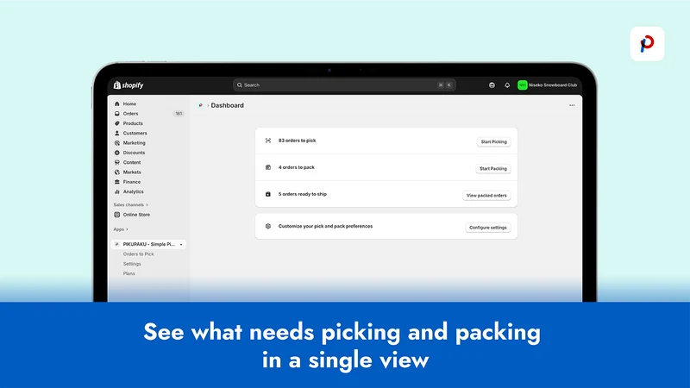Click the Content icon in sidebar
The width and height of the screenshot is (690, 388).
point(117,162)
